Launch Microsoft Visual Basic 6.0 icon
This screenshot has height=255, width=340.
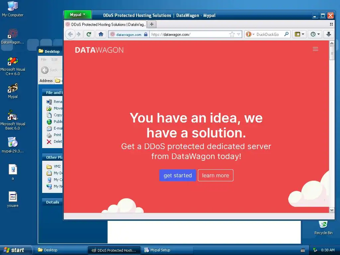point(13,120)
